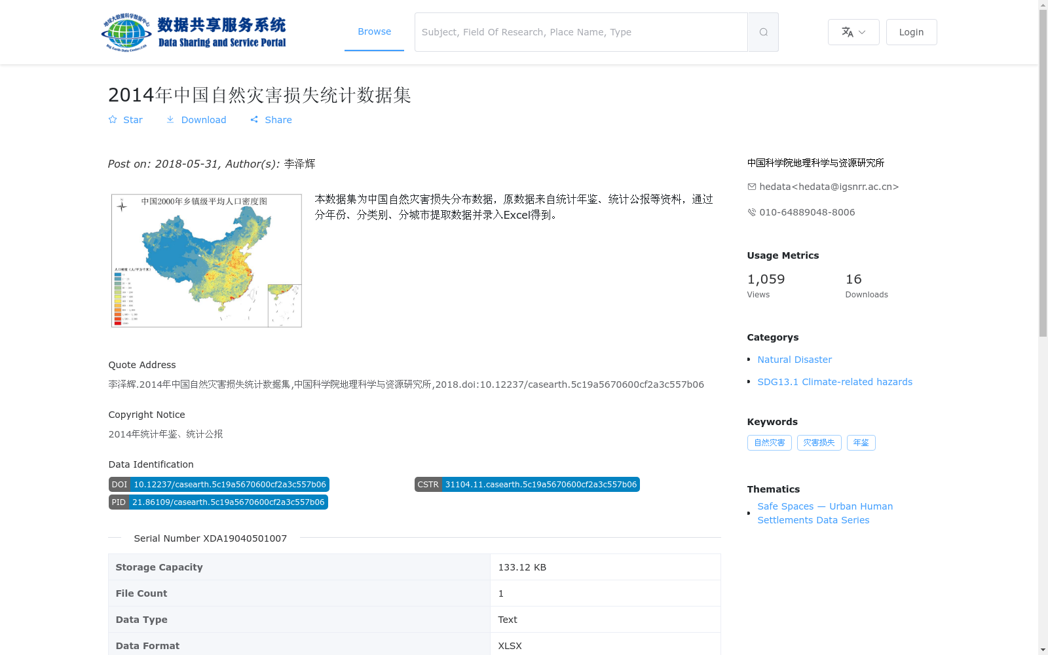Open Safe Spaces Urban Human Settlements thematic
The image size is (1048, 655).
pos(825,513)
